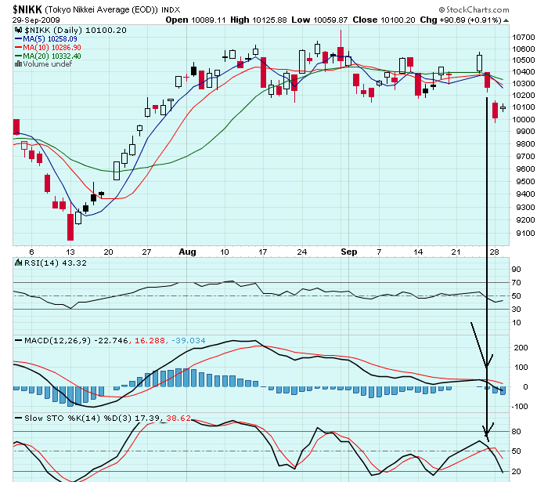Click the price axis label 10000
The height and width of the screenshot is (482, 555).
click(524, 119)
